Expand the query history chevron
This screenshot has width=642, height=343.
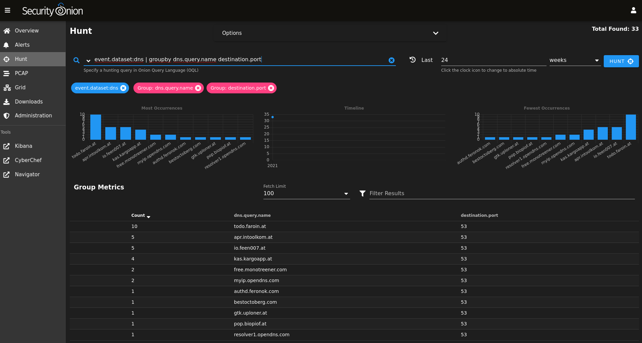(x=88, y=61)
